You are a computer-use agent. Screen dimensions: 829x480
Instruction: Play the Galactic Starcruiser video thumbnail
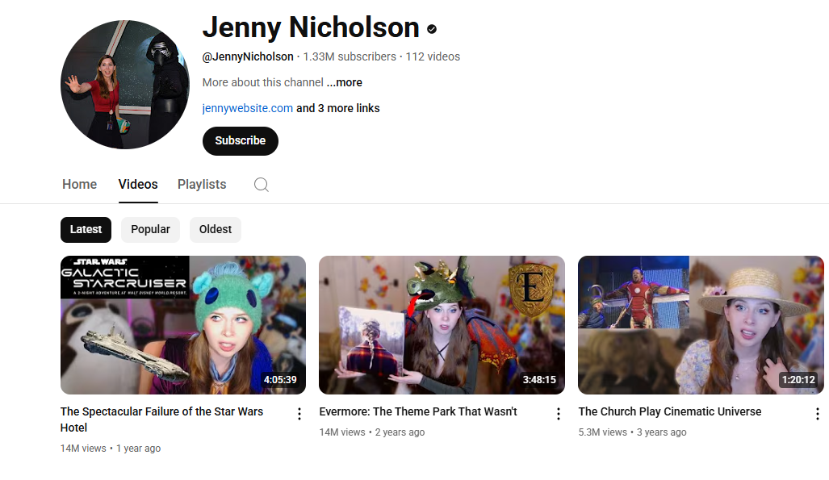pos(183,325)
